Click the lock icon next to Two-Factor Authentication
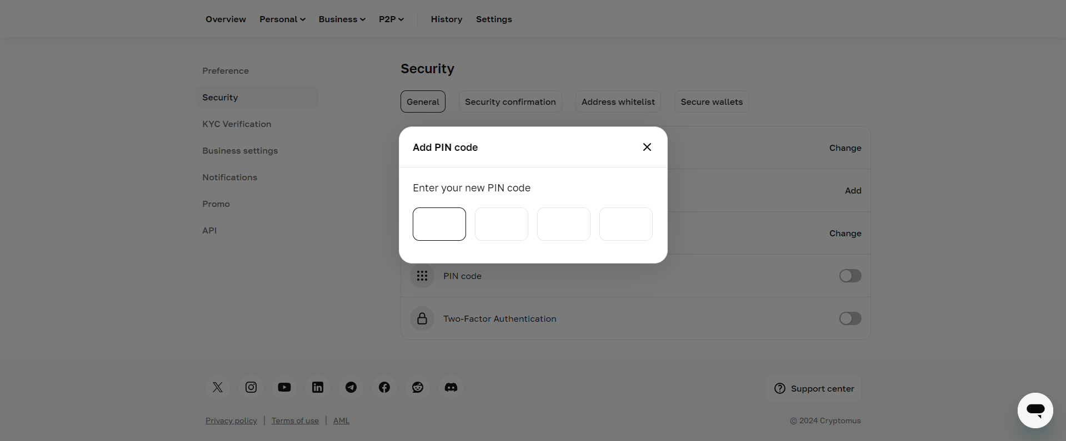Viewport: 1066px width, 441px height. click(x=422, y=318)
